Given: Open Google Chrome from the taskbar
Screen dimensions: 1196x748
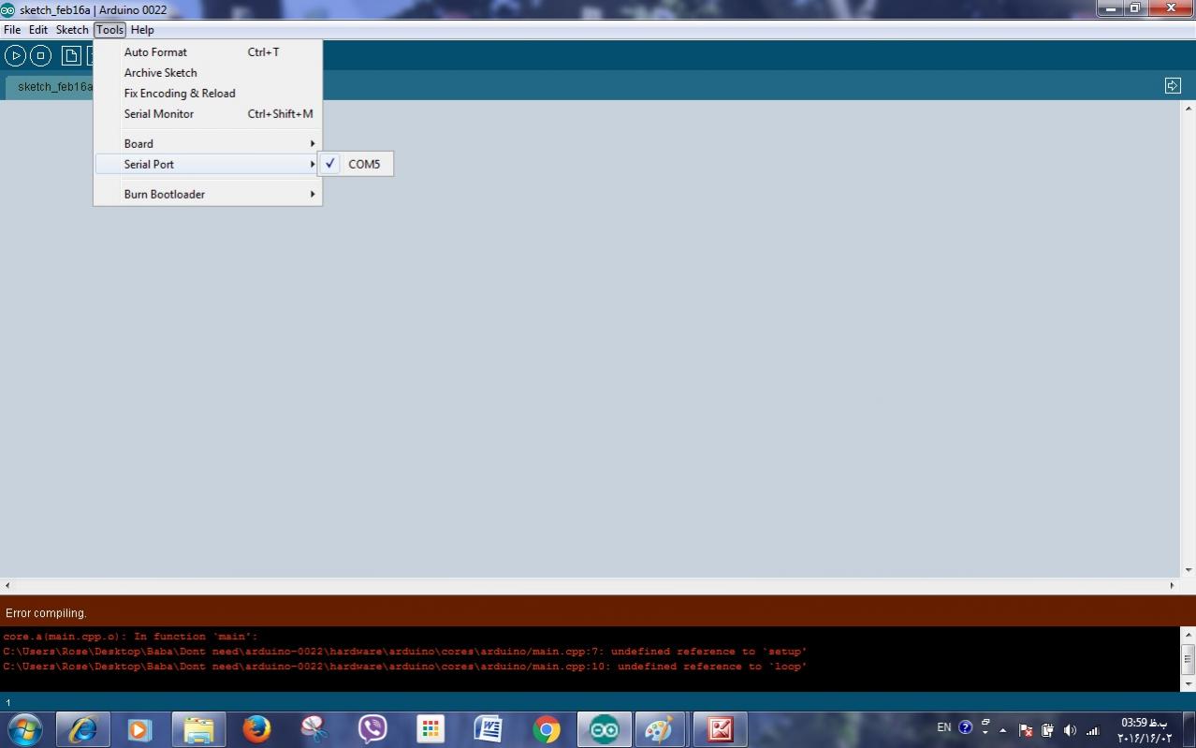Looking at the screenshot, I should coord(547,729).
